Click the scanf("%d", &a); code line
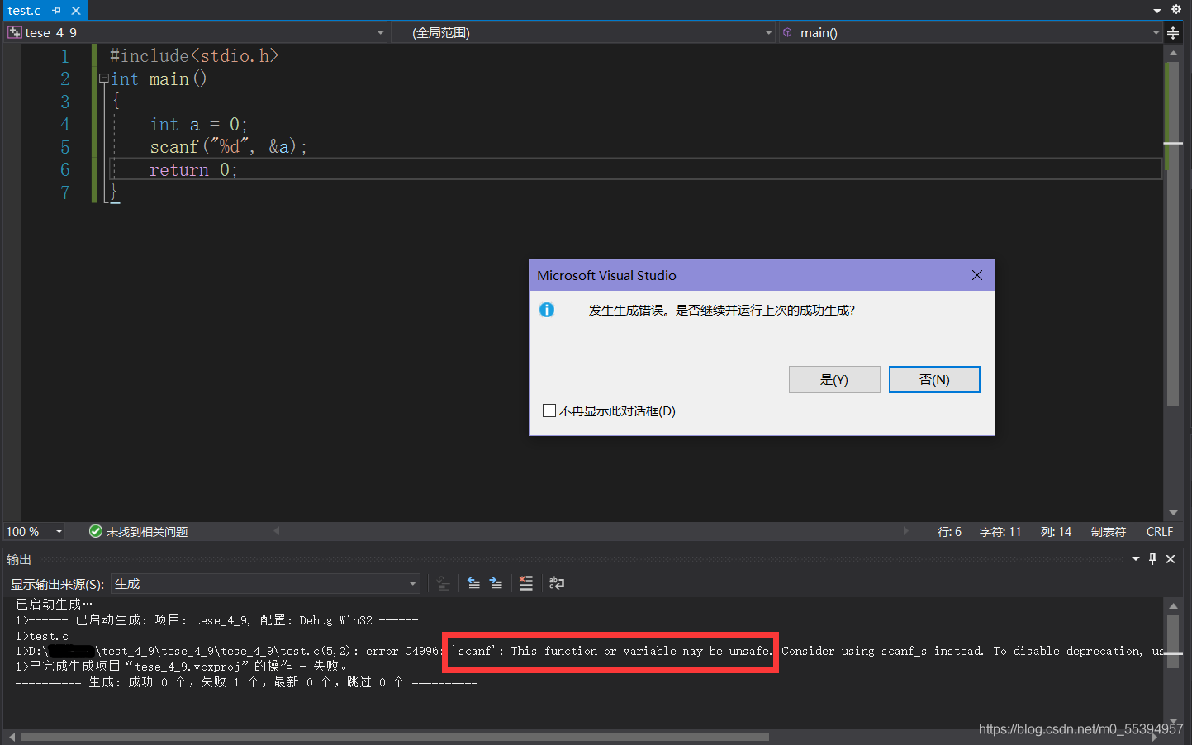This screenshot has height=745, width=1192. coord(229,147)
